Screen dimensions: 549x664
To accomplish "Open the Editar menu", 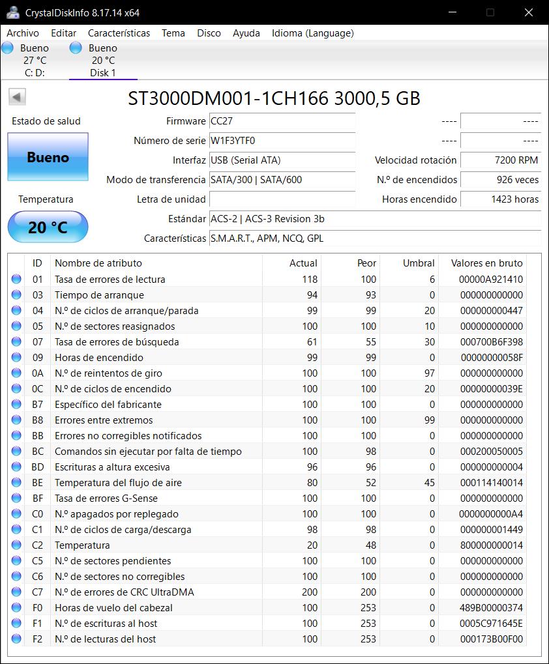I will coord(63,33).
